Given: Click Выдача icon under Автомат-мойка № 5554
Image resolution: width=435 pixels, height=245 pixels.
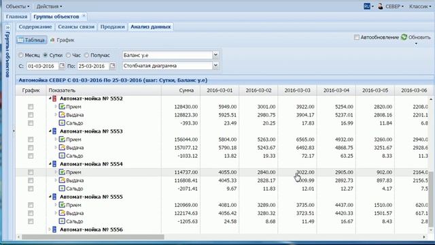Looking at the screenshot, I should [x=62, y=180].
